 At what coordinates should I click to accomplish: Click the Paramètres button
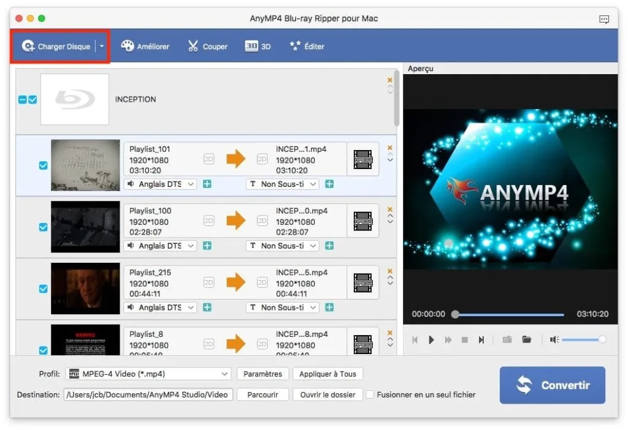coord(262,374)
